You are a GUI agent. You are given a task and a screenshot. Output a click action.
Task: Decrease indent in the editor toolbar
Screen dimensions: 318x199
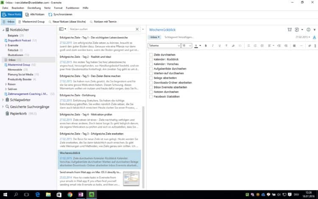(279, 46)
